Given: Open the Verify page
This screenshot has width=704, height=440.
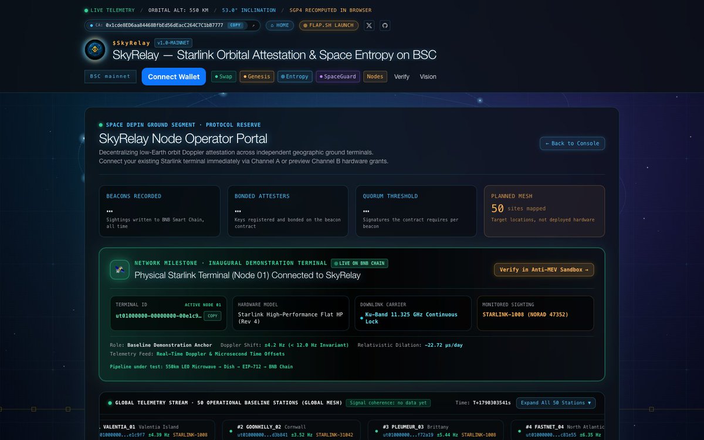Looking at the screenshot, I should click(x=402, y=76).
